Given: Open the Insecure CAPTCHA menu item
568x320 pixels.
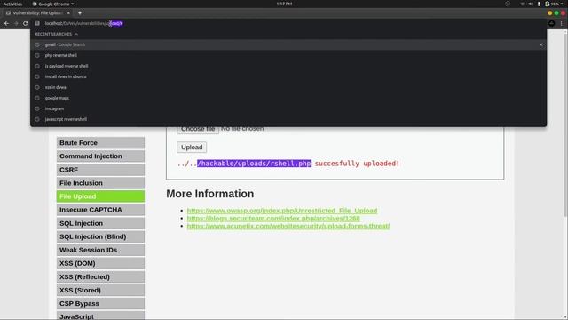Looking at the screenshot, I should pyautogui.click(x=100, y=210).
